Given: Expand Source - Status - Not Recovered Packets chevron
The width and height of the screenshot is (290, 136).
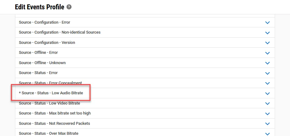Looking at the screenshot, I should click(268, 124).
